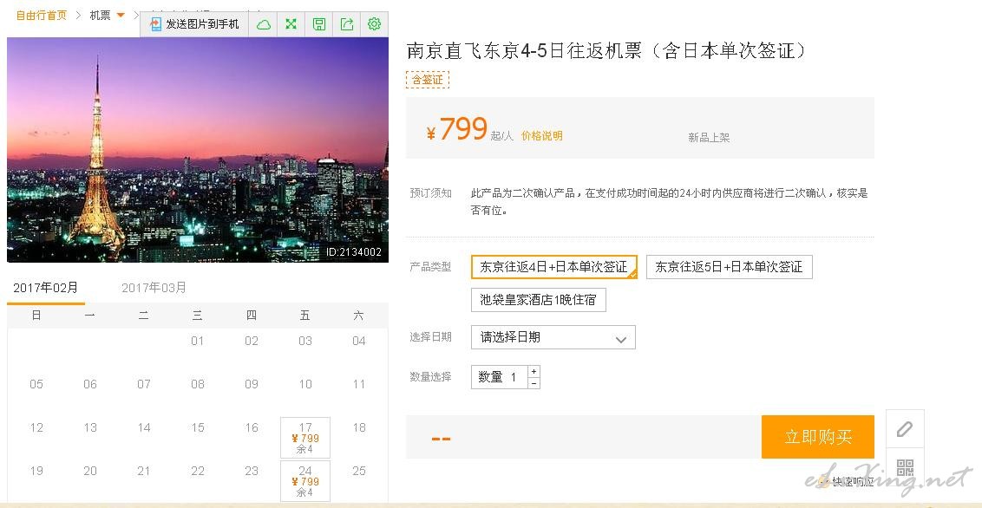This screenshot has height=508, width=982.
Task: Click the fullscreen expand arrows icon
Action: (291, 24)
